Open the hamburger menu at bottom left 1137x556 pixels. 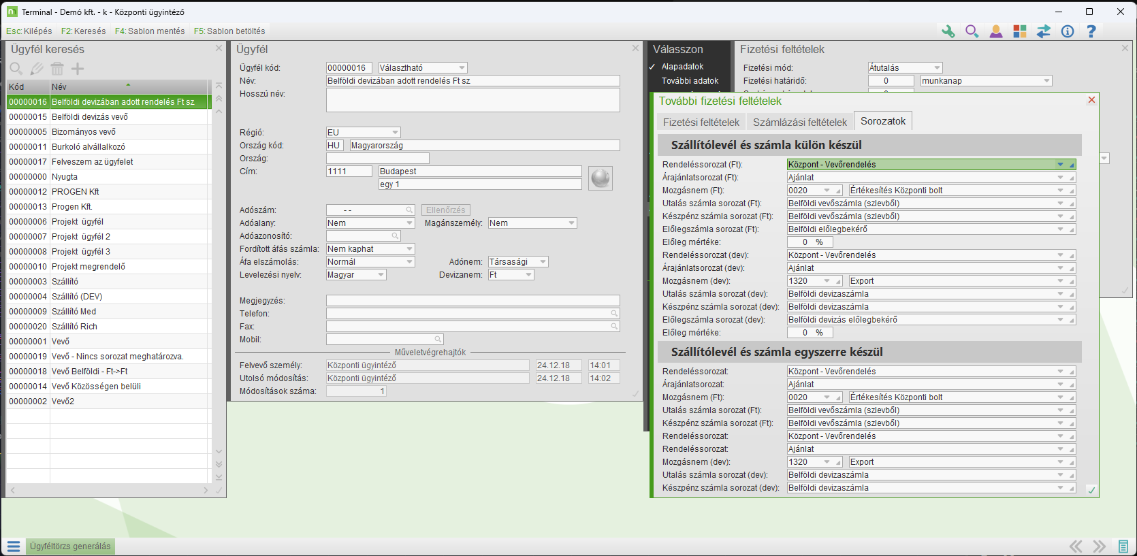[14, 546]
